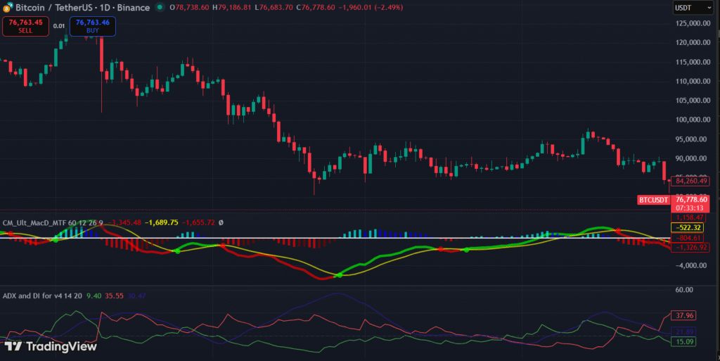Image resolution: width=720 pixels, height=361 pixels.
Task: Click the green market status dot
Action: pyautogui.click(x=161, y=8)
